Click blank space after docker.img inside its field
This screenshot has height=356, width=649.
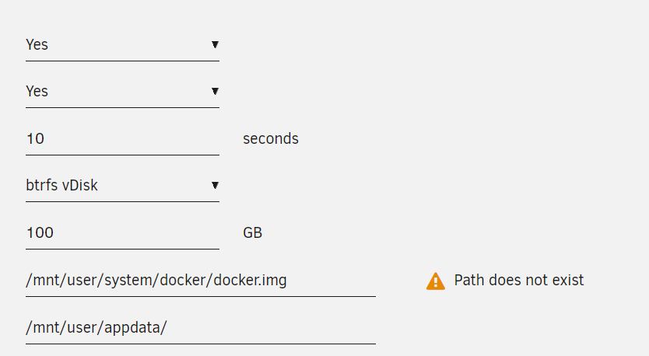[332, 281]
